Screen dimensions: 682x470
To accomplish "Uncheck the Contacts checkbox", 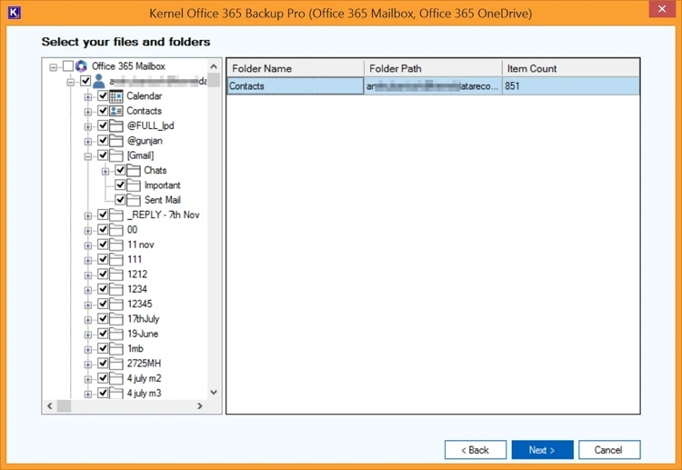I will pos(103,110).
